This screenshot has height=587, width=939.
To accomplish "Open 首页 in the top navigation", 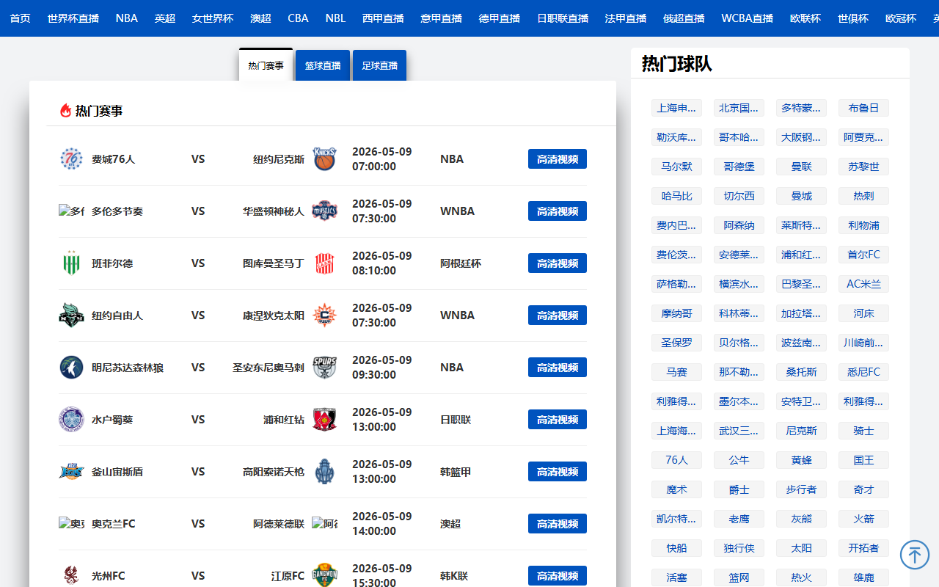I will point(20,18).
